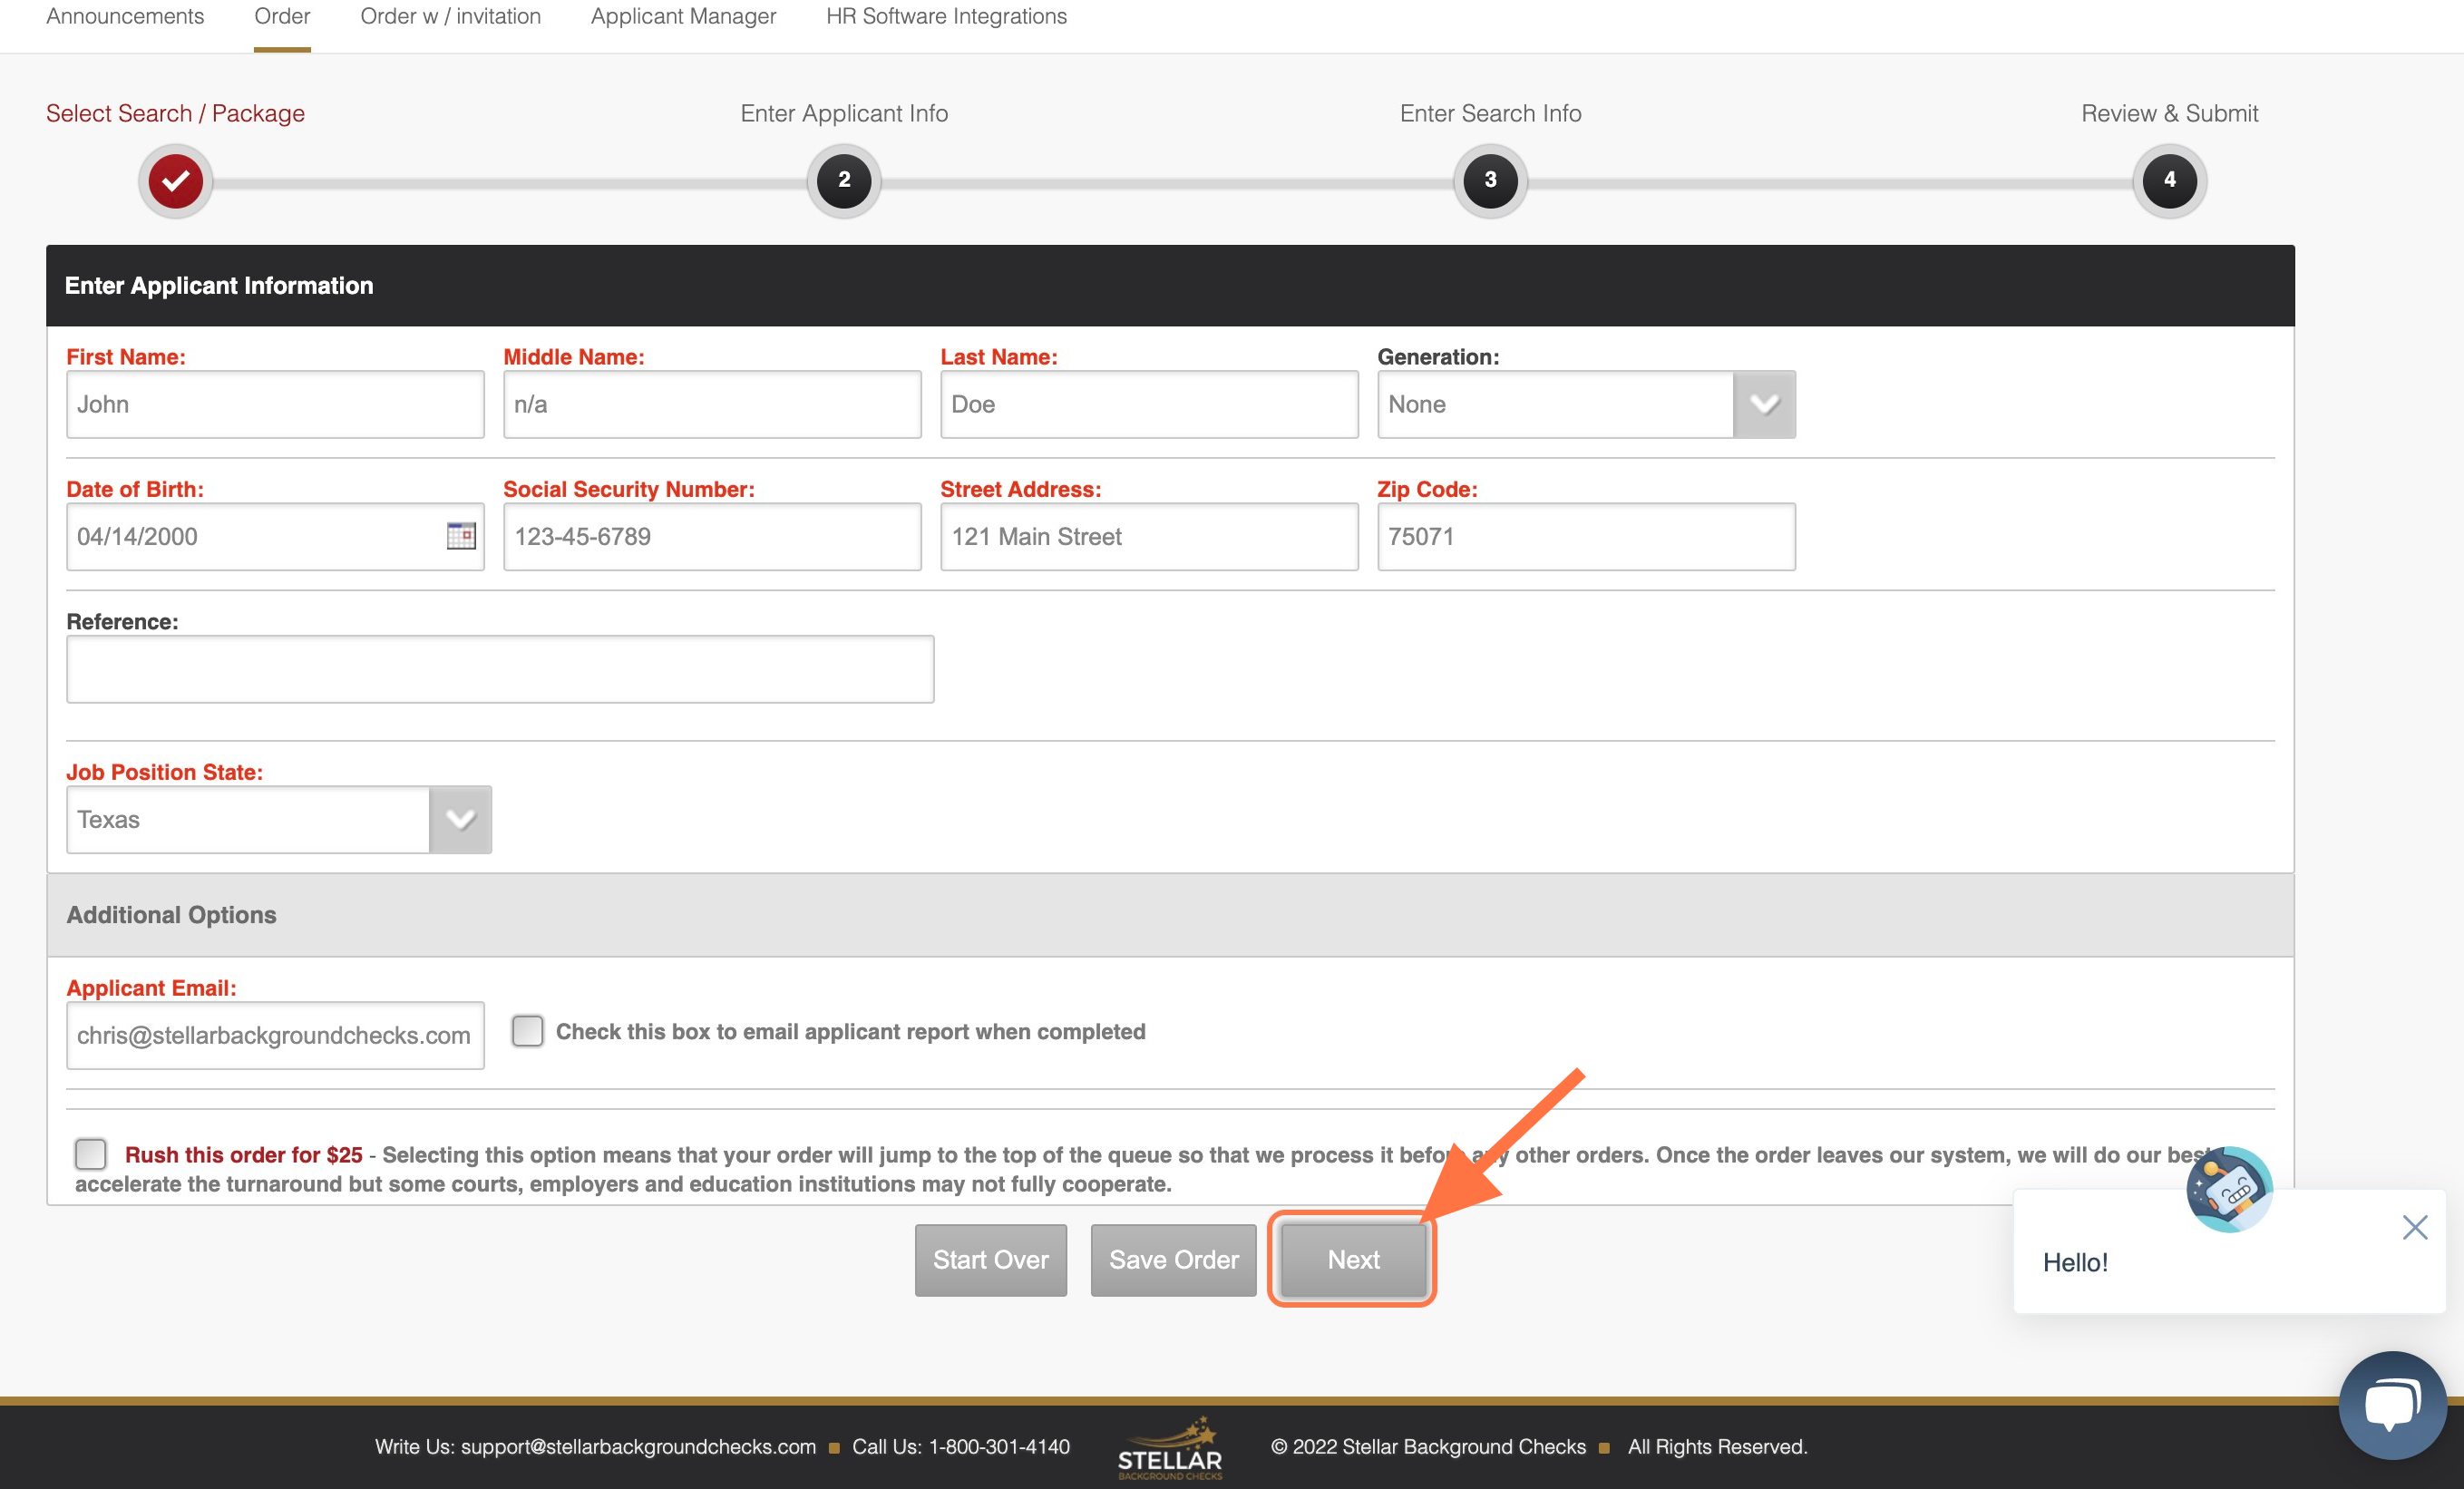This screenshot has width=2464, height=1489.
Task: Click the Street Address field
Action: click(1149, 536)
